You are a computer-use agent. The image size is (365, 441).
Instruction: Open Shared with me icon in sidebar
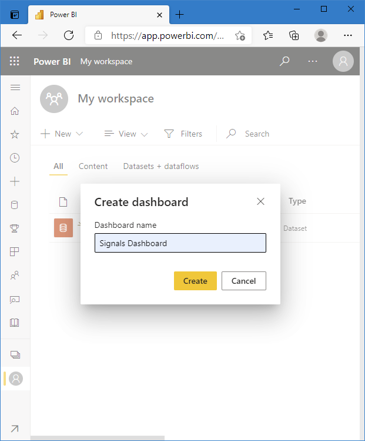[x=15, y=275]
